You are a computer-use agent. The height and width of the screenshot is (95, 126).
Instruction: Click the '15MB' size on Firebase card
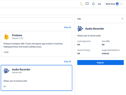tap(6, 52)
